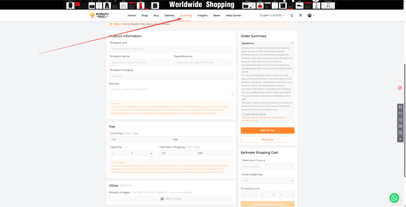Viewport: 406px width, 207px height.
Task: Open the English (US)/USD language selector
Action: coord(272,15)
